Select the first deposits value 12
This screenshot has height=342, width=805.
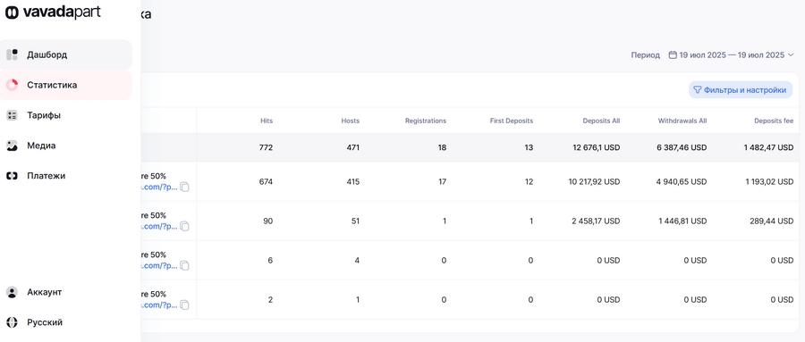tap(529, 181)
